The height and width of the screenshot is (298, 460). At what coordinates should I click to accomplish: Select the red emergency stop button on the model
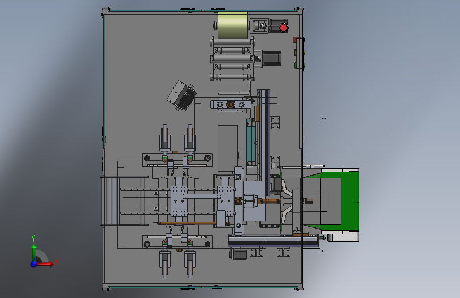click(x=283, y=28)
